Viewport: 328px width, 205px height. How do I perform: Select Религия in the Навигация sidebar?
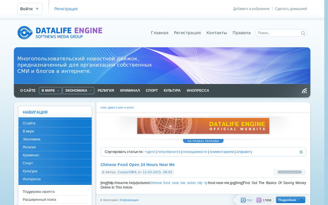point(55,147)
